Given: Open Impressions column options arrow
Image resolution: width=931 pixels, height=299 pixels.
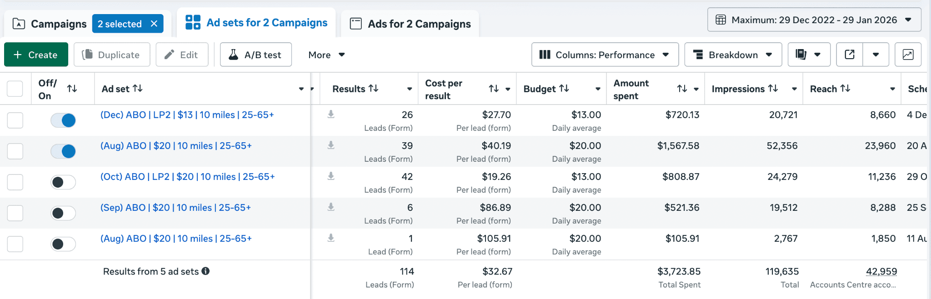Looking at the screenshot, I should 794,89.
